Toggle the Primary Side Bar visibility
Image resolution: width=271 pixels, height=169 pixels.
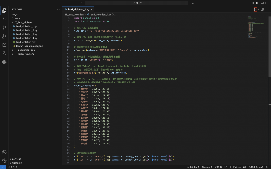[258, 3]
